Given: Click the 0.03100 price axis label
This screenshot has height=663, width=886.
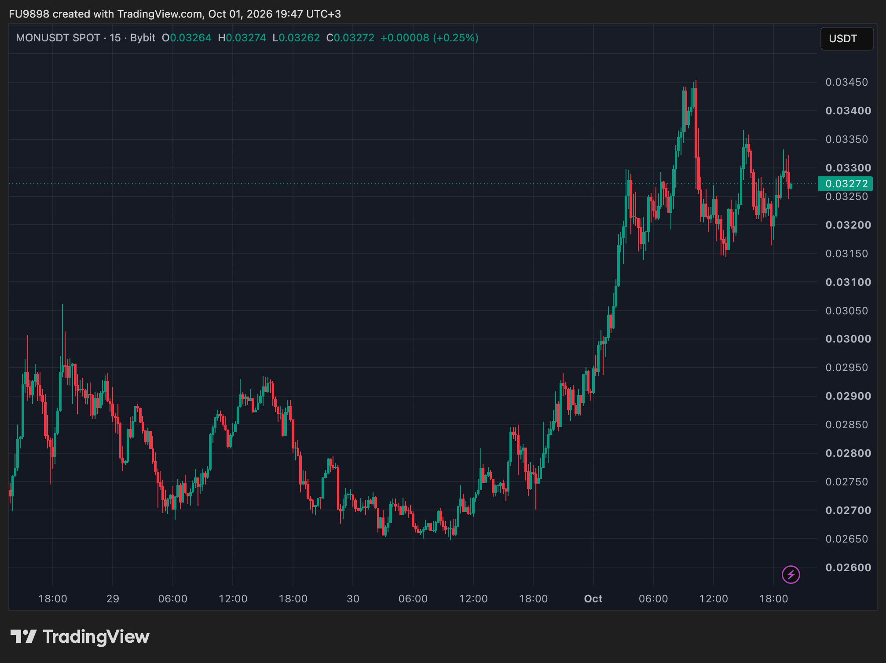Looking at the screenshot, I should [x=848, y=282].
